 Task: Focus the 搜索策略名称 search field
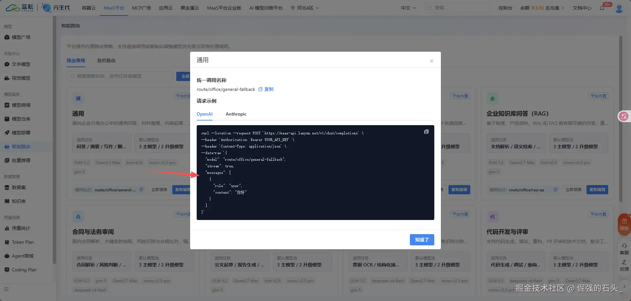click(119, 76)
